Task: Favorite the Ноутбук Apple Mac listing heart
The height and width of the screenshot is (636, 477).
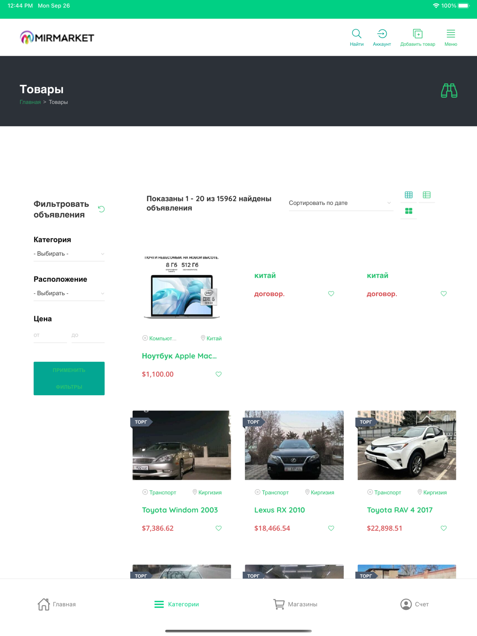Action: 218,374
